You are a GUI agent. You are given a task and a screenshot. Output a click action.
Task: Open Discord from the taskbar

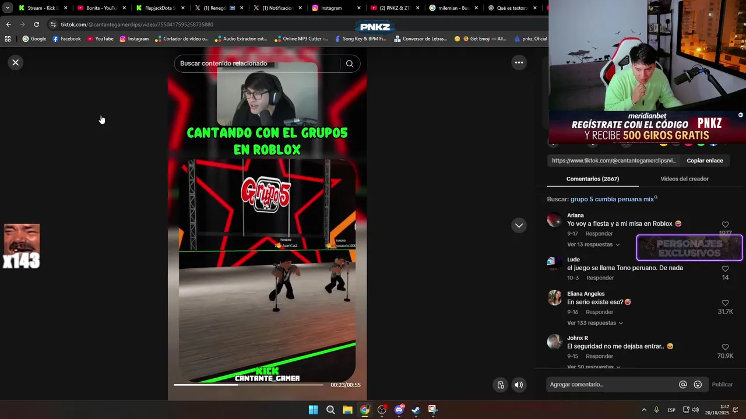coord(399,410)
